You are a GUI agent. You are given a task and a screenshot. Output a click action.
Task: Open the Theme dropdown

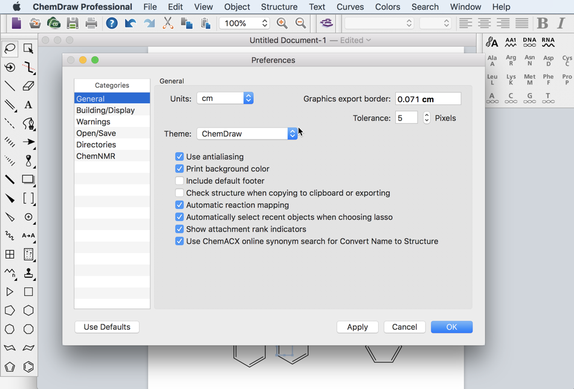(247, 133)
